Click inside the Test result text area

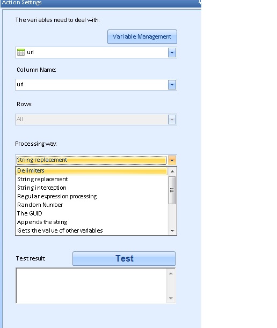91,285
